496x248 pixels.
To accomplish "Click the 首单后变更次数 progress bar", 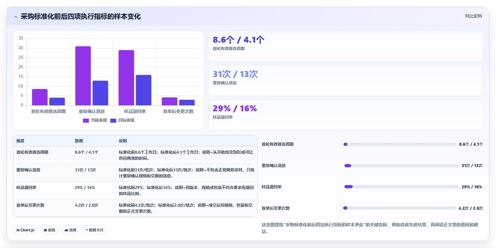I will tap(399, 208).
